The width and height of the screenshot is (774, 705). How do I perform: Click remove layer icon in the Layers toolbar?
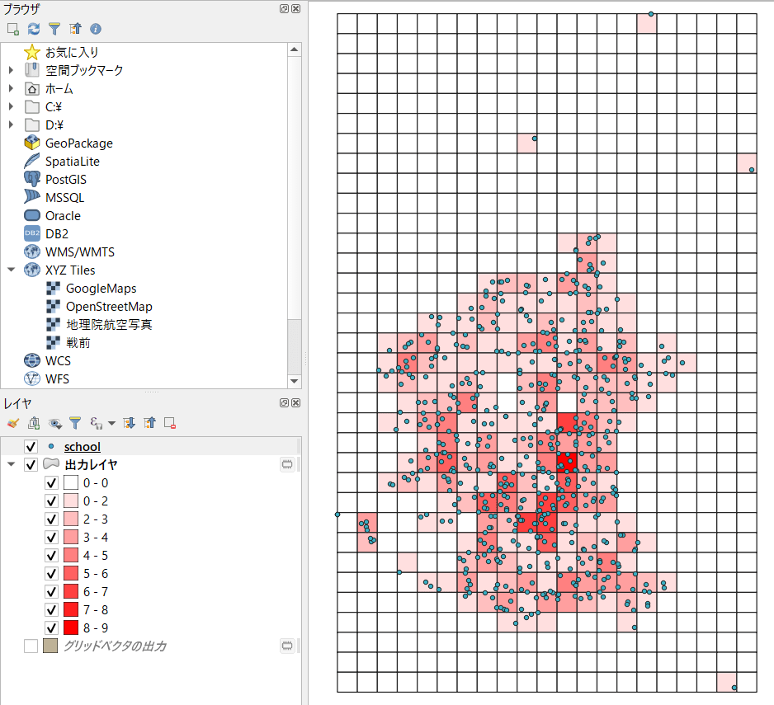pos(170,423)
